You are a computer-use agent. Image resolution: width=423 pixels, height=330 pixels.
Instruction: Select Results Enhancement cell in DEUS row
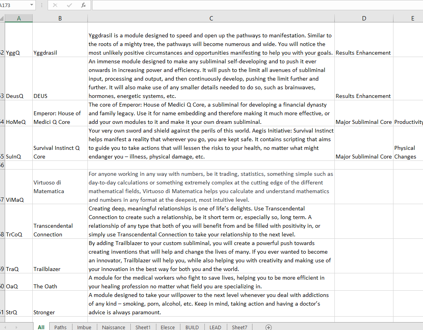tap(364, 79)
